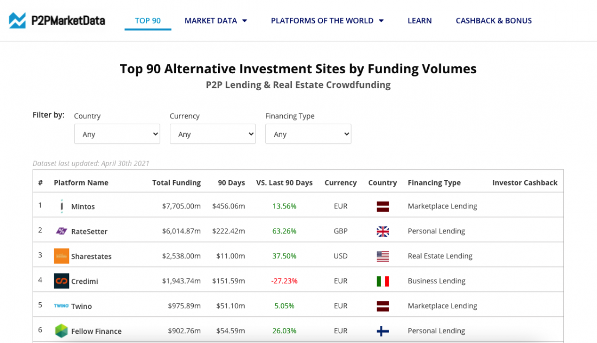The image size is (597, 343).
Task: Click the $151.59m 90-day value
Action: pos(228,281)
